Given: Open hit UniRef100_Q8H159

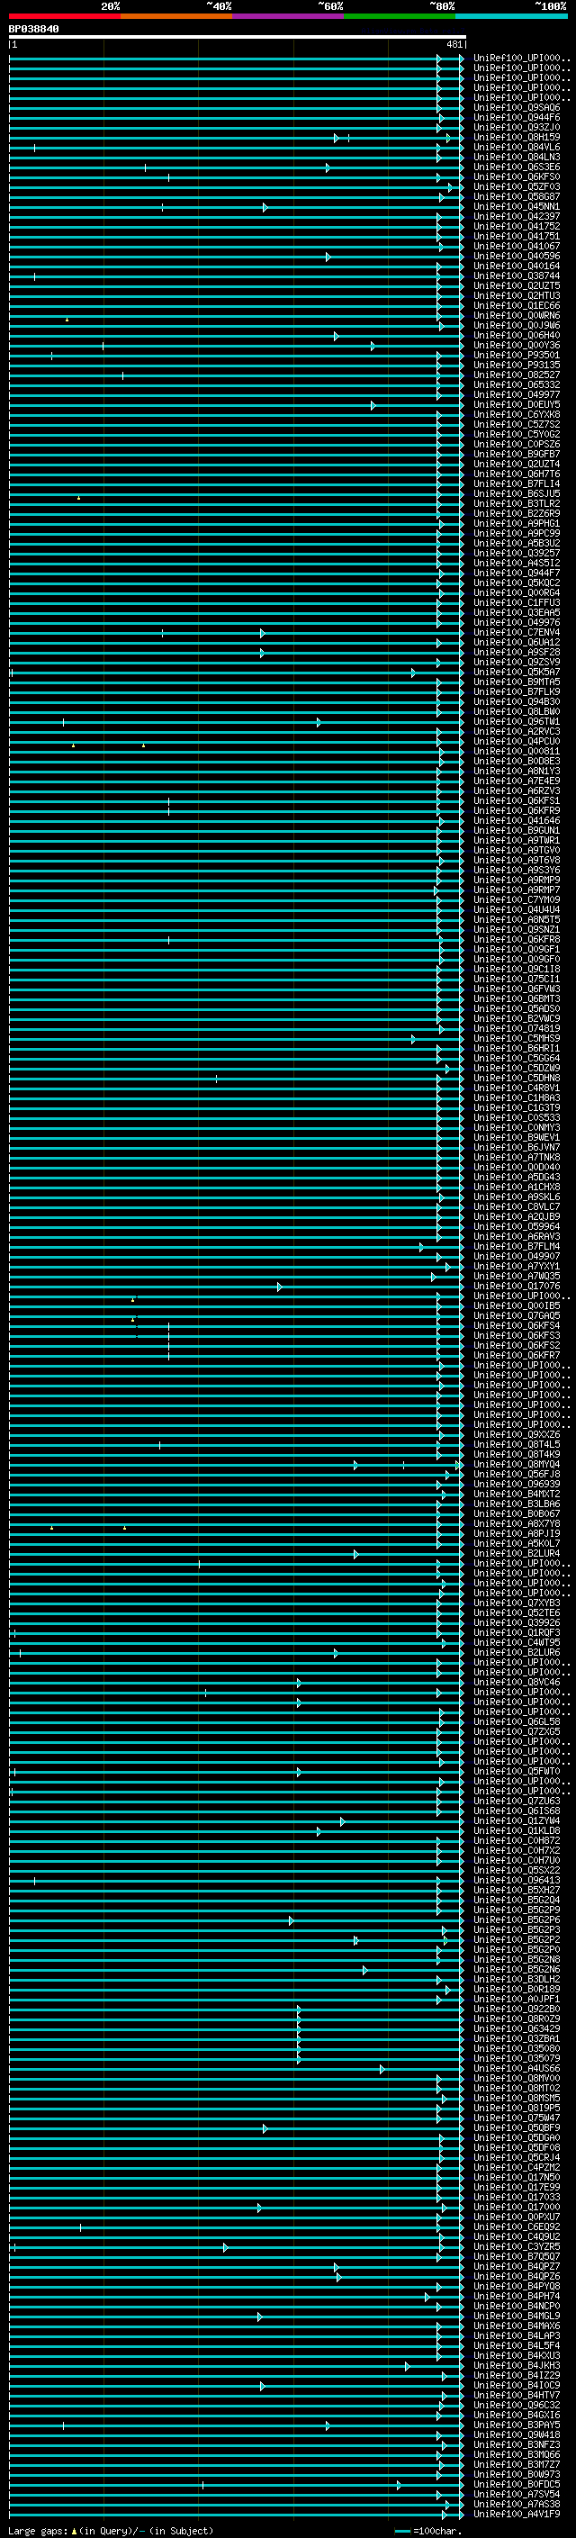Looking at the screenshot, I should (517, 137).
